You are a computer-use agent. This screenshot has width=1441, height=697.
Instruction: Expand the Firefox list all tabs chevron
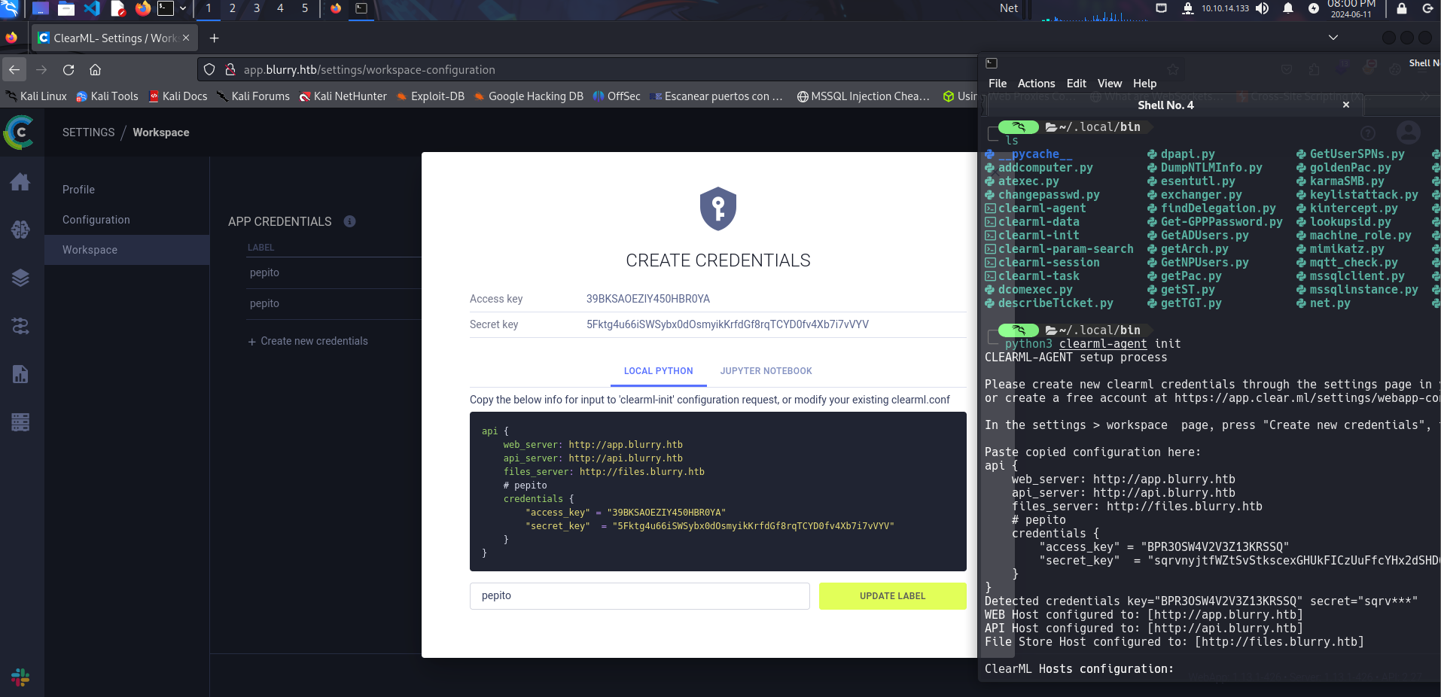[x=1333, y=38]
